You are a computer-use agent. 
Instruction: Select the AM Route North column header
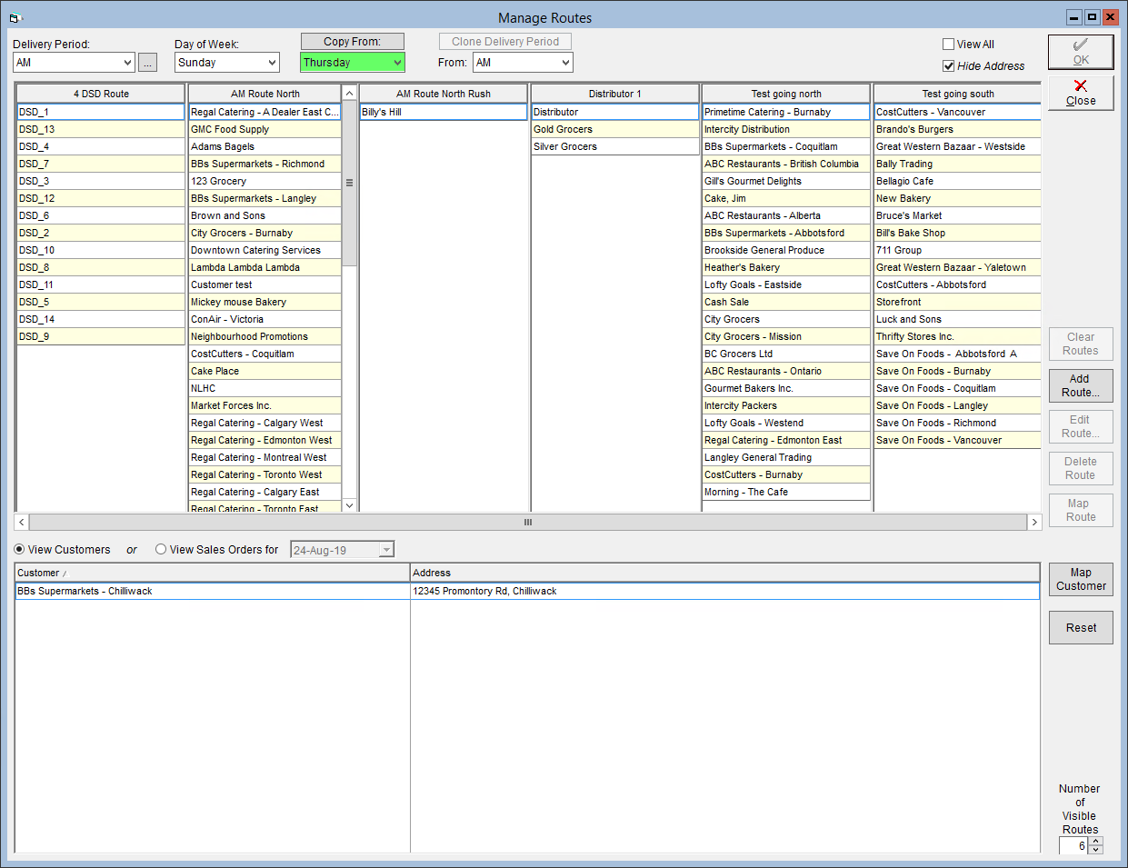pos(265,94)
